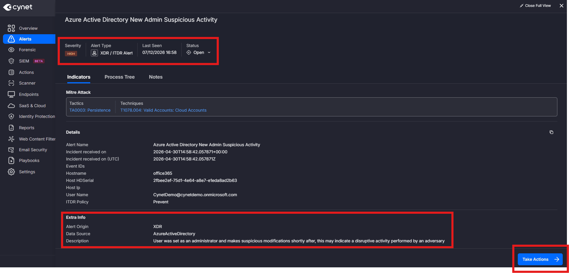This screenshot has width=569, height=273.
Task: Open Forensic eye icon
Action: [x=11, y=50]
